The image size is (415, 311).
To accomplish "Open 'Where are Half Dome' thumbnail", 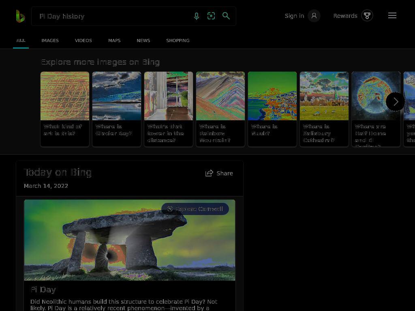I will (376, 96).
